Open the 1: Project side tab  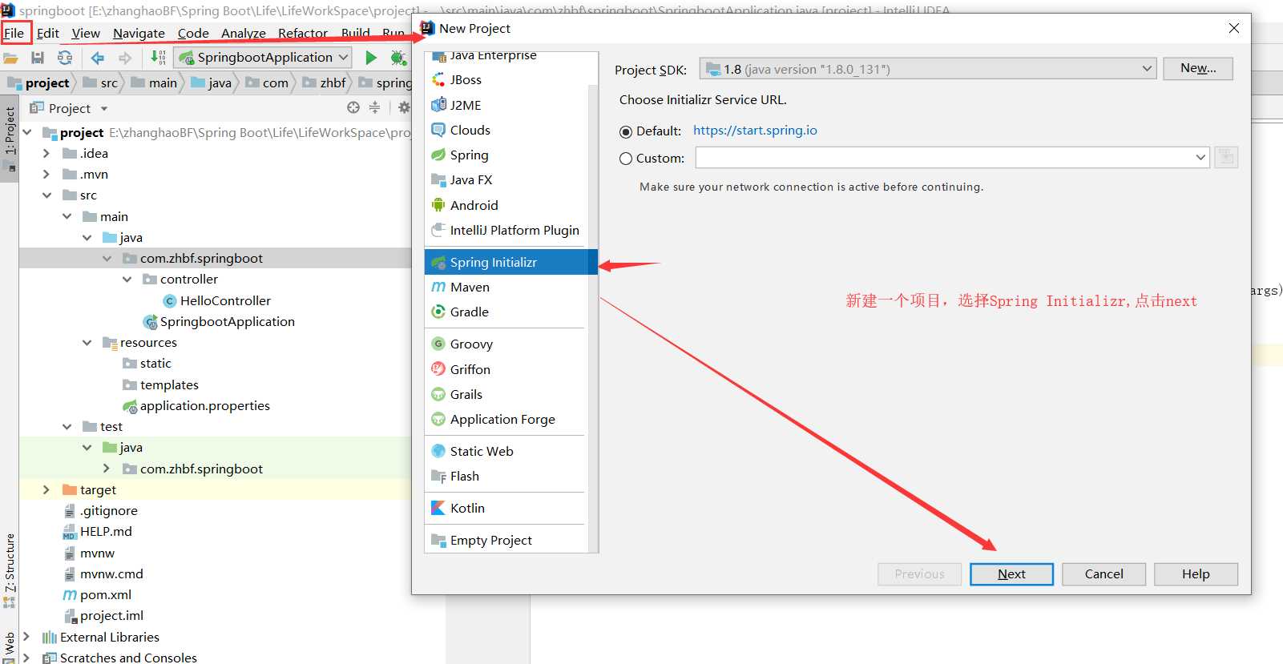10,139
